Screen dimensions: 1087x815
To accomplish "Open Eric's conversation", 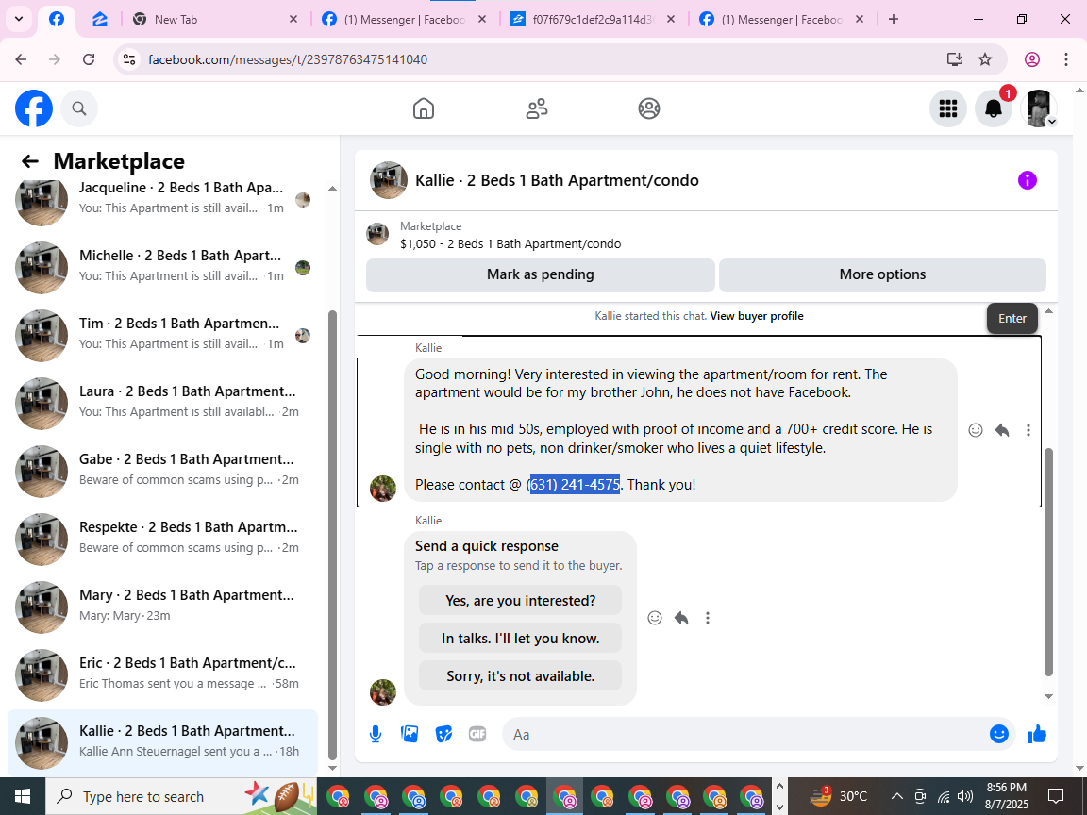I will coord(163,674).
